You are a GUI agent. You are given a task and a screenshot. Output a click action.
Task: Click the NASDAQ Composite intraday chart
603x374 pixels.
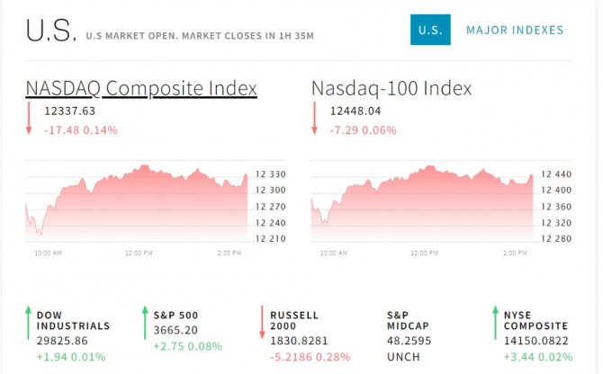click(135, 202)
